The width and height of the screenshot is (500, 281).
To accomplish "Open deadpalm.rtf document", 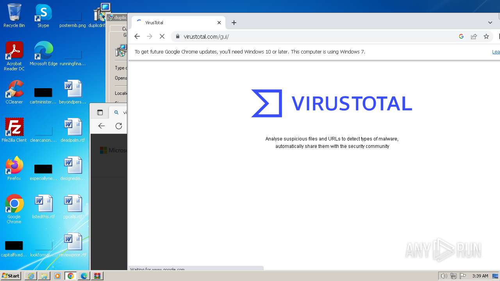I will click(x=73, y=131).
